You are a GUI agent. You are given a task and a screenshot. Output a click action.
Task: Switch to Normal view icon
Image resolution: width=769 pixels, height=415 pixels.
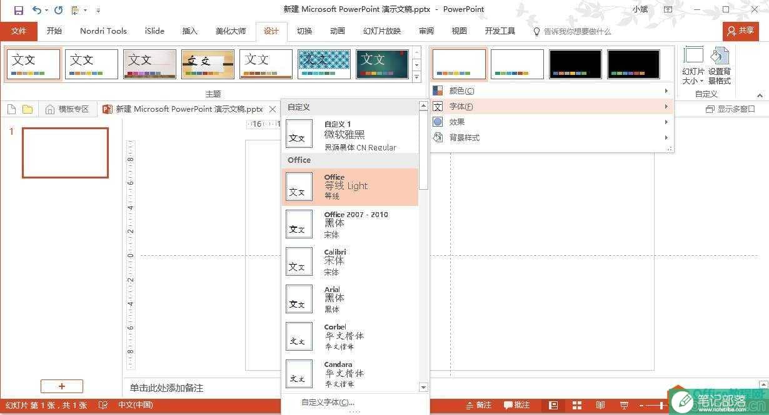pyautogui.click(x=553, y=405)
